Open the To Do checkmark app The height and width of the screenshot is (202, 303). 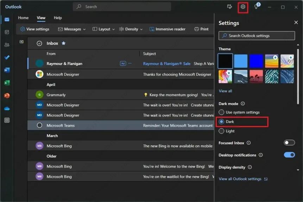(x=7, y=57)
